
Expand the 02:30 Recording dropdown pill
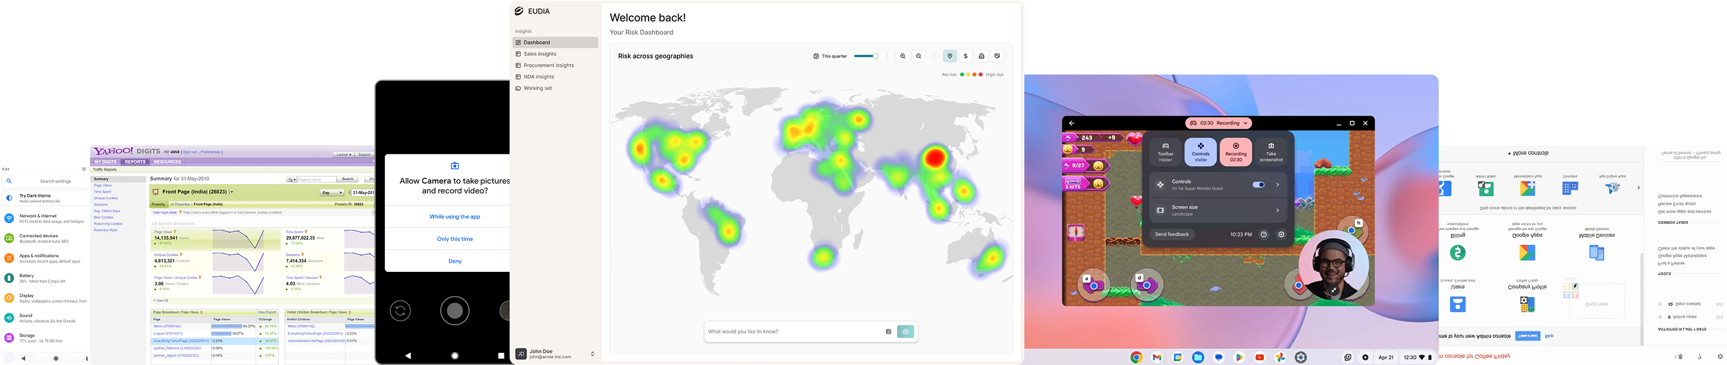click(x=1218, y=123)
